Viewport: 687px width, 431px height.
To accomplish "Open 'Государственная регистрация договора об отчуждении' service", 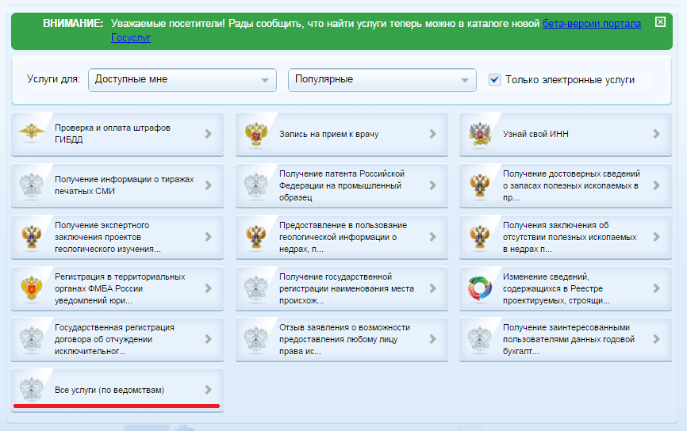I will coord(113,339).
